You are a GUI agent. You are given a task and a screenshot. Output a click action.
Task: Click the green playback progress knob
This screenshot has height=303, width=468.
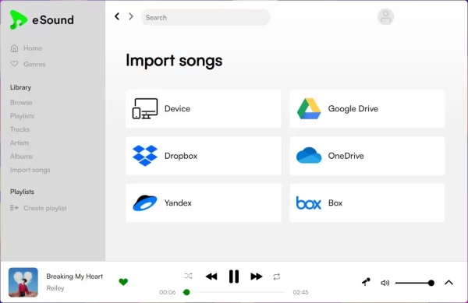186,292
